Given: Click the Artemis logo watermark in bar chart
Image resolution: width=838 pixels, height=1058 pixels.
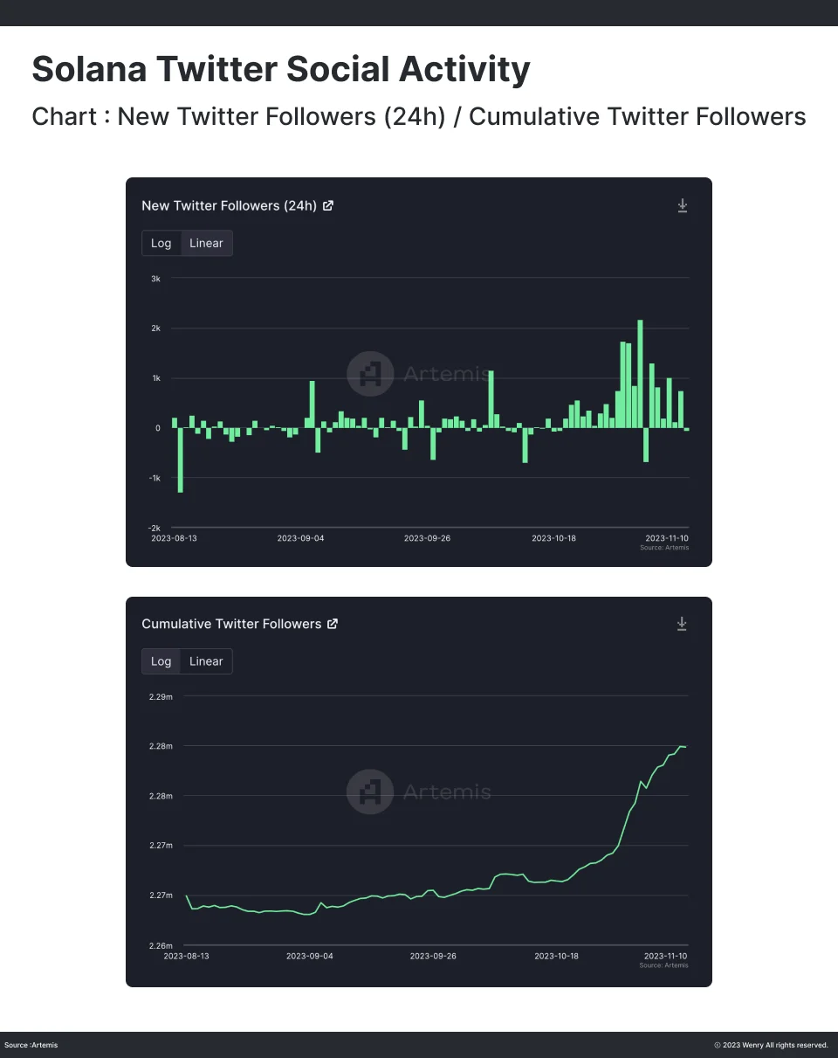Looking at the screenshot, I should pyautogui.click(x=370, y=374).
